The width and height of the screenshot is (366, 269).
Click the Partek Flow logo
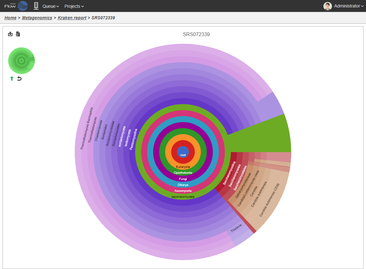coord(16,6)
